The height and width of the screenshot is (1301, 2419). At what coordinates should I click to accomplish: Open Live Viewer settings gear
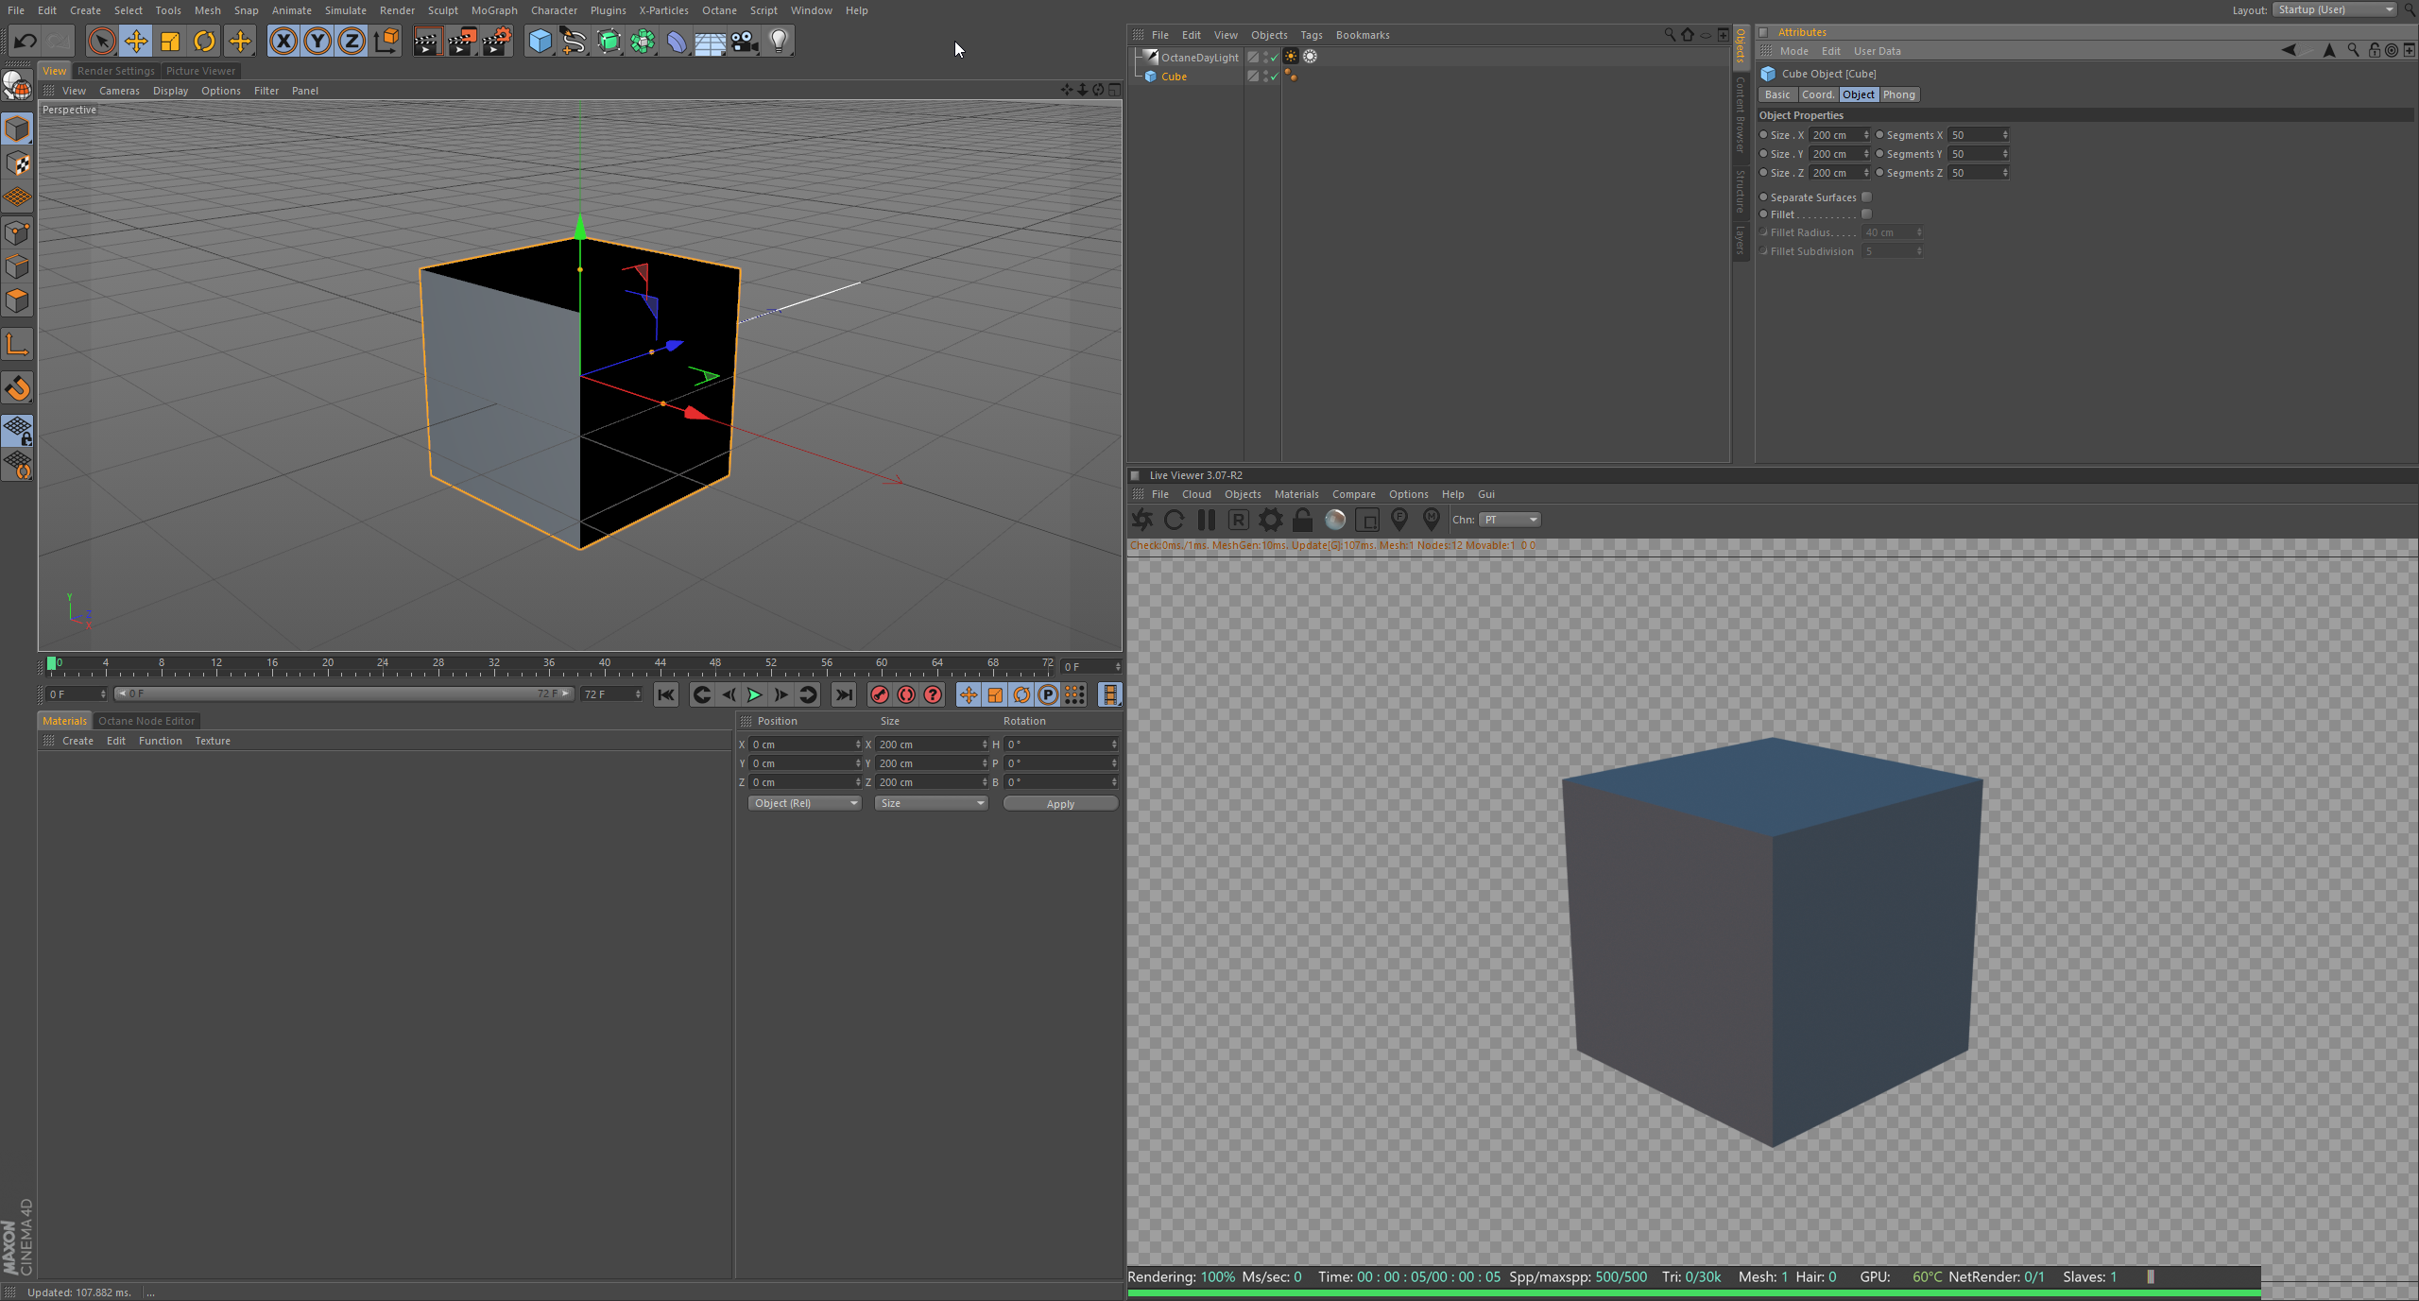pyautogui.click(x=1271, y=520)
